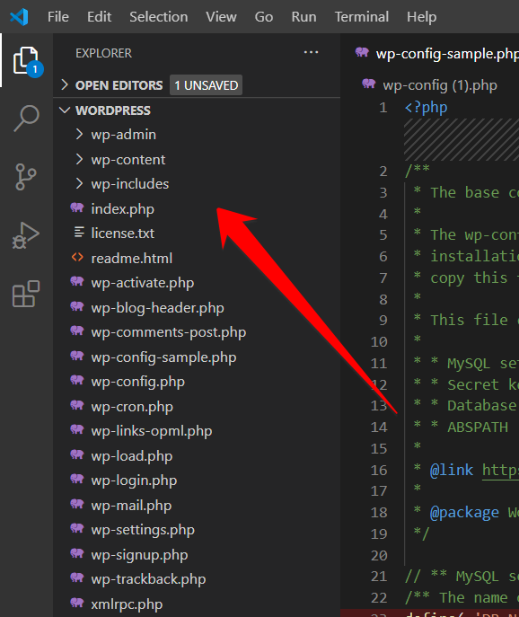Open the Go menu
Image resolution: width=519 pixels, height=617 pixels.
click(264, 17)
